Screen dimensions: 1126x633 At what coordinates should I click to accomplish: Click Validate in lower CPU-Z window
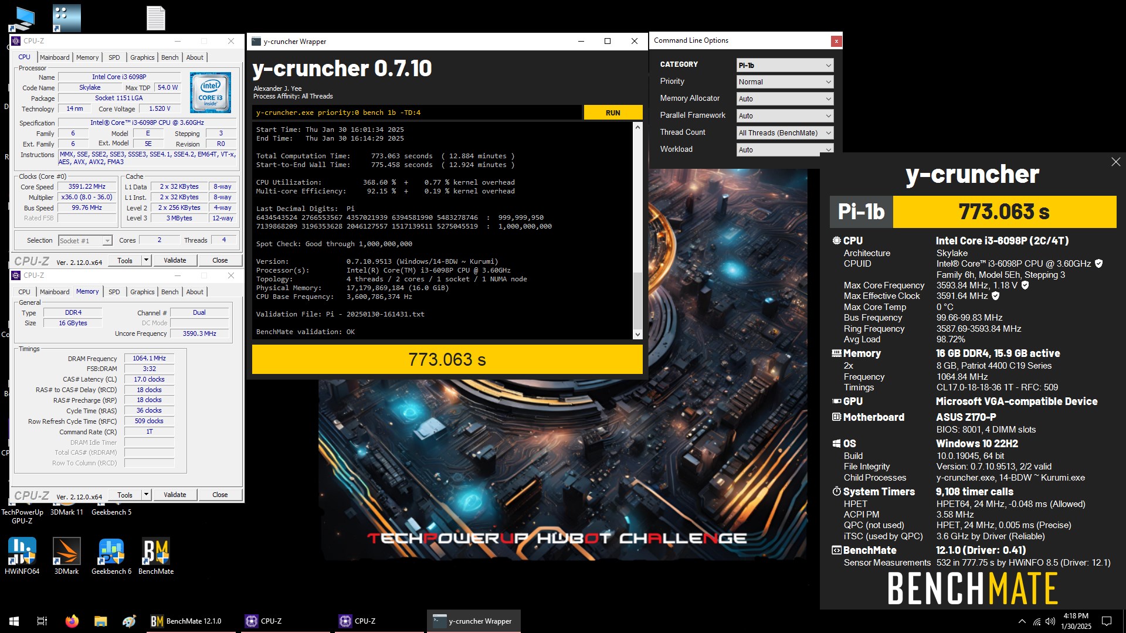(x=175, y=495)
